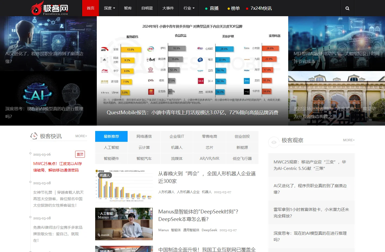Open the search magnifier icon
The height and width of the screenshot is (252, 385).
[x=347, y=8]
